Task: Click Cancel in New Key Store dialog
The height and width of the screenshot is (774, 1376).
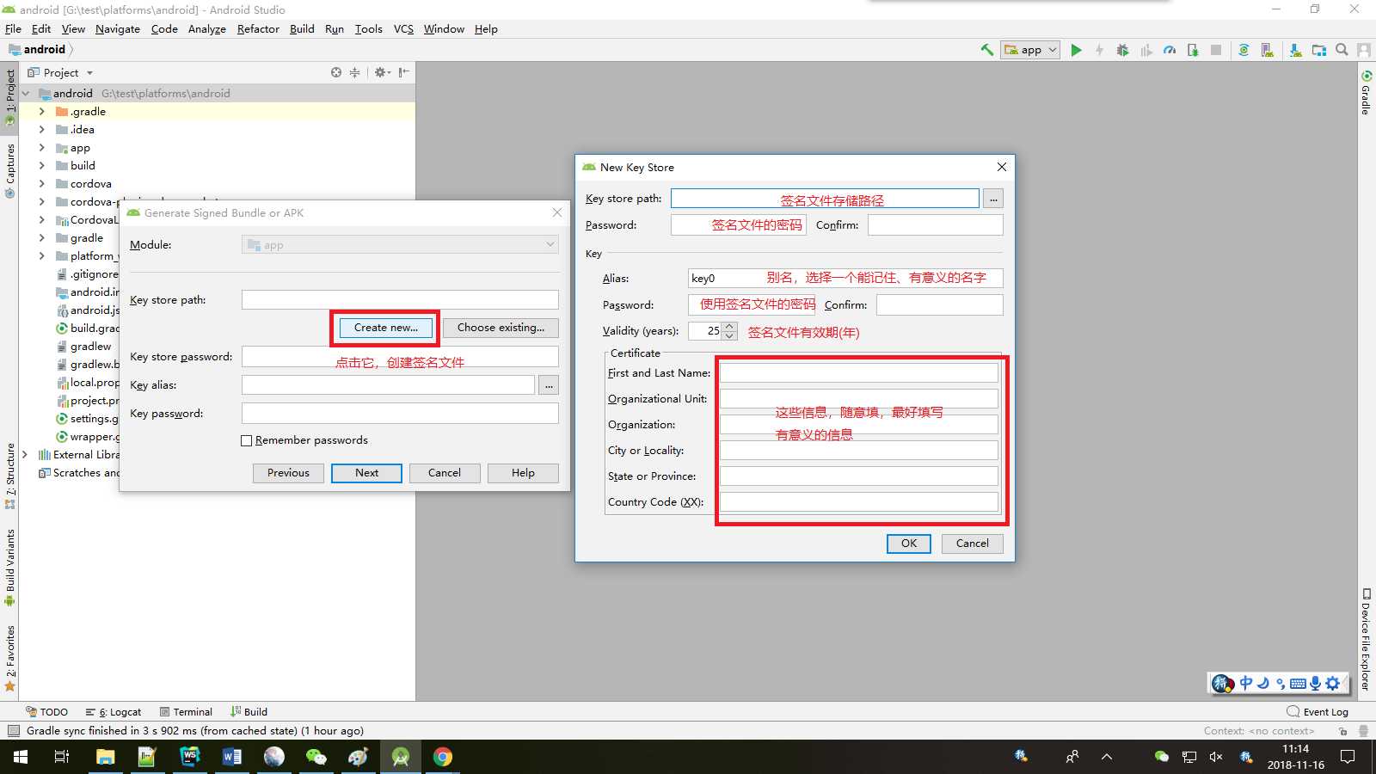Action: (x=972, y=544)
